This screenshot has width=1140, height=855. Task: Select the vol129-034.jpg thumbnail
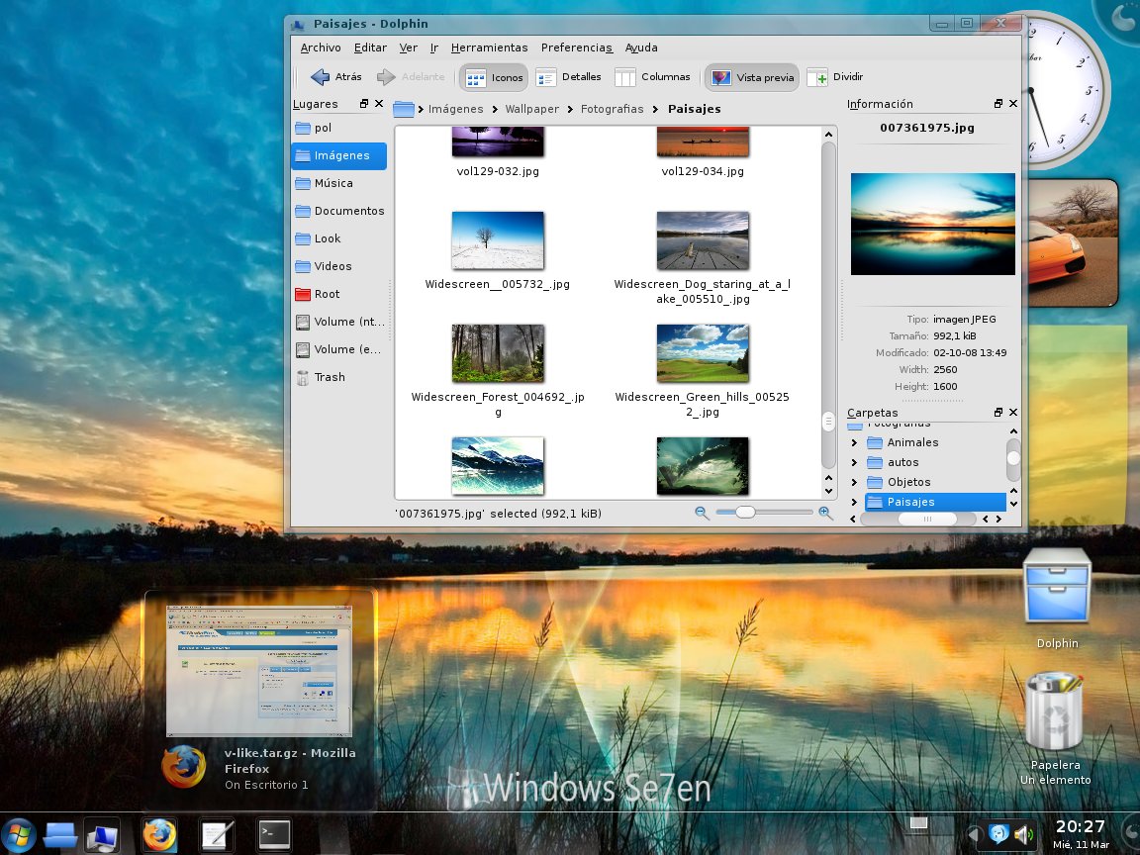tap(703, 142)
